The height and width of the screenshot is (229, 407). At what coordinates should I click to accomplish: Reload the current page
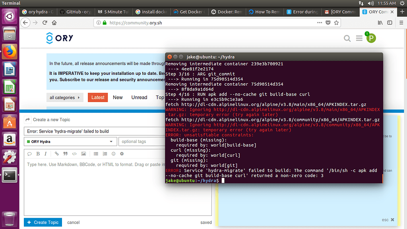(x=45, y=23)
